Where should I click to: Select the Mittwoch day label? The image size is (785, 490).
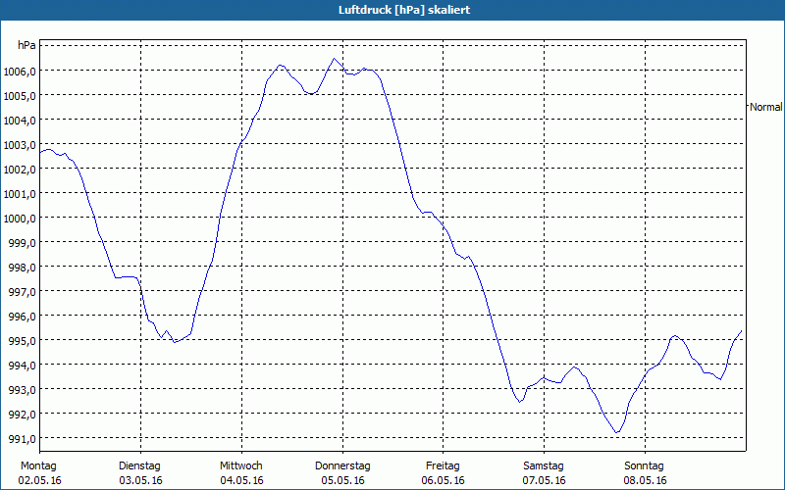click(x=240, y=466)
